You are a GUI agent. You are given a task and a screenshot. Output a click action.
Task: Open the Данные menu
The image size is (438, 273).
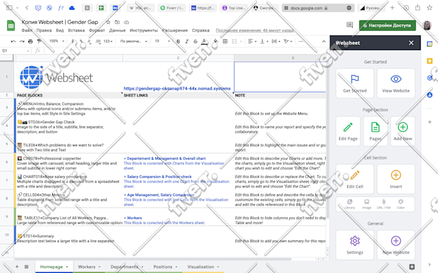pos(117,30)
